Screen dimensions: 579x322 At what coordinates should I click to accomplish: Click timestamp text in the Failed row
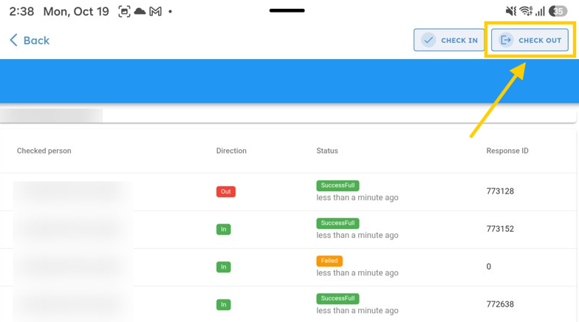pyautogui.click(x=357, y=273)
